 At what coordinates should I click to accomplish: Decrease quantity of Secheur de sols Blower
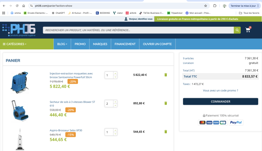click(x=115, y=105)
